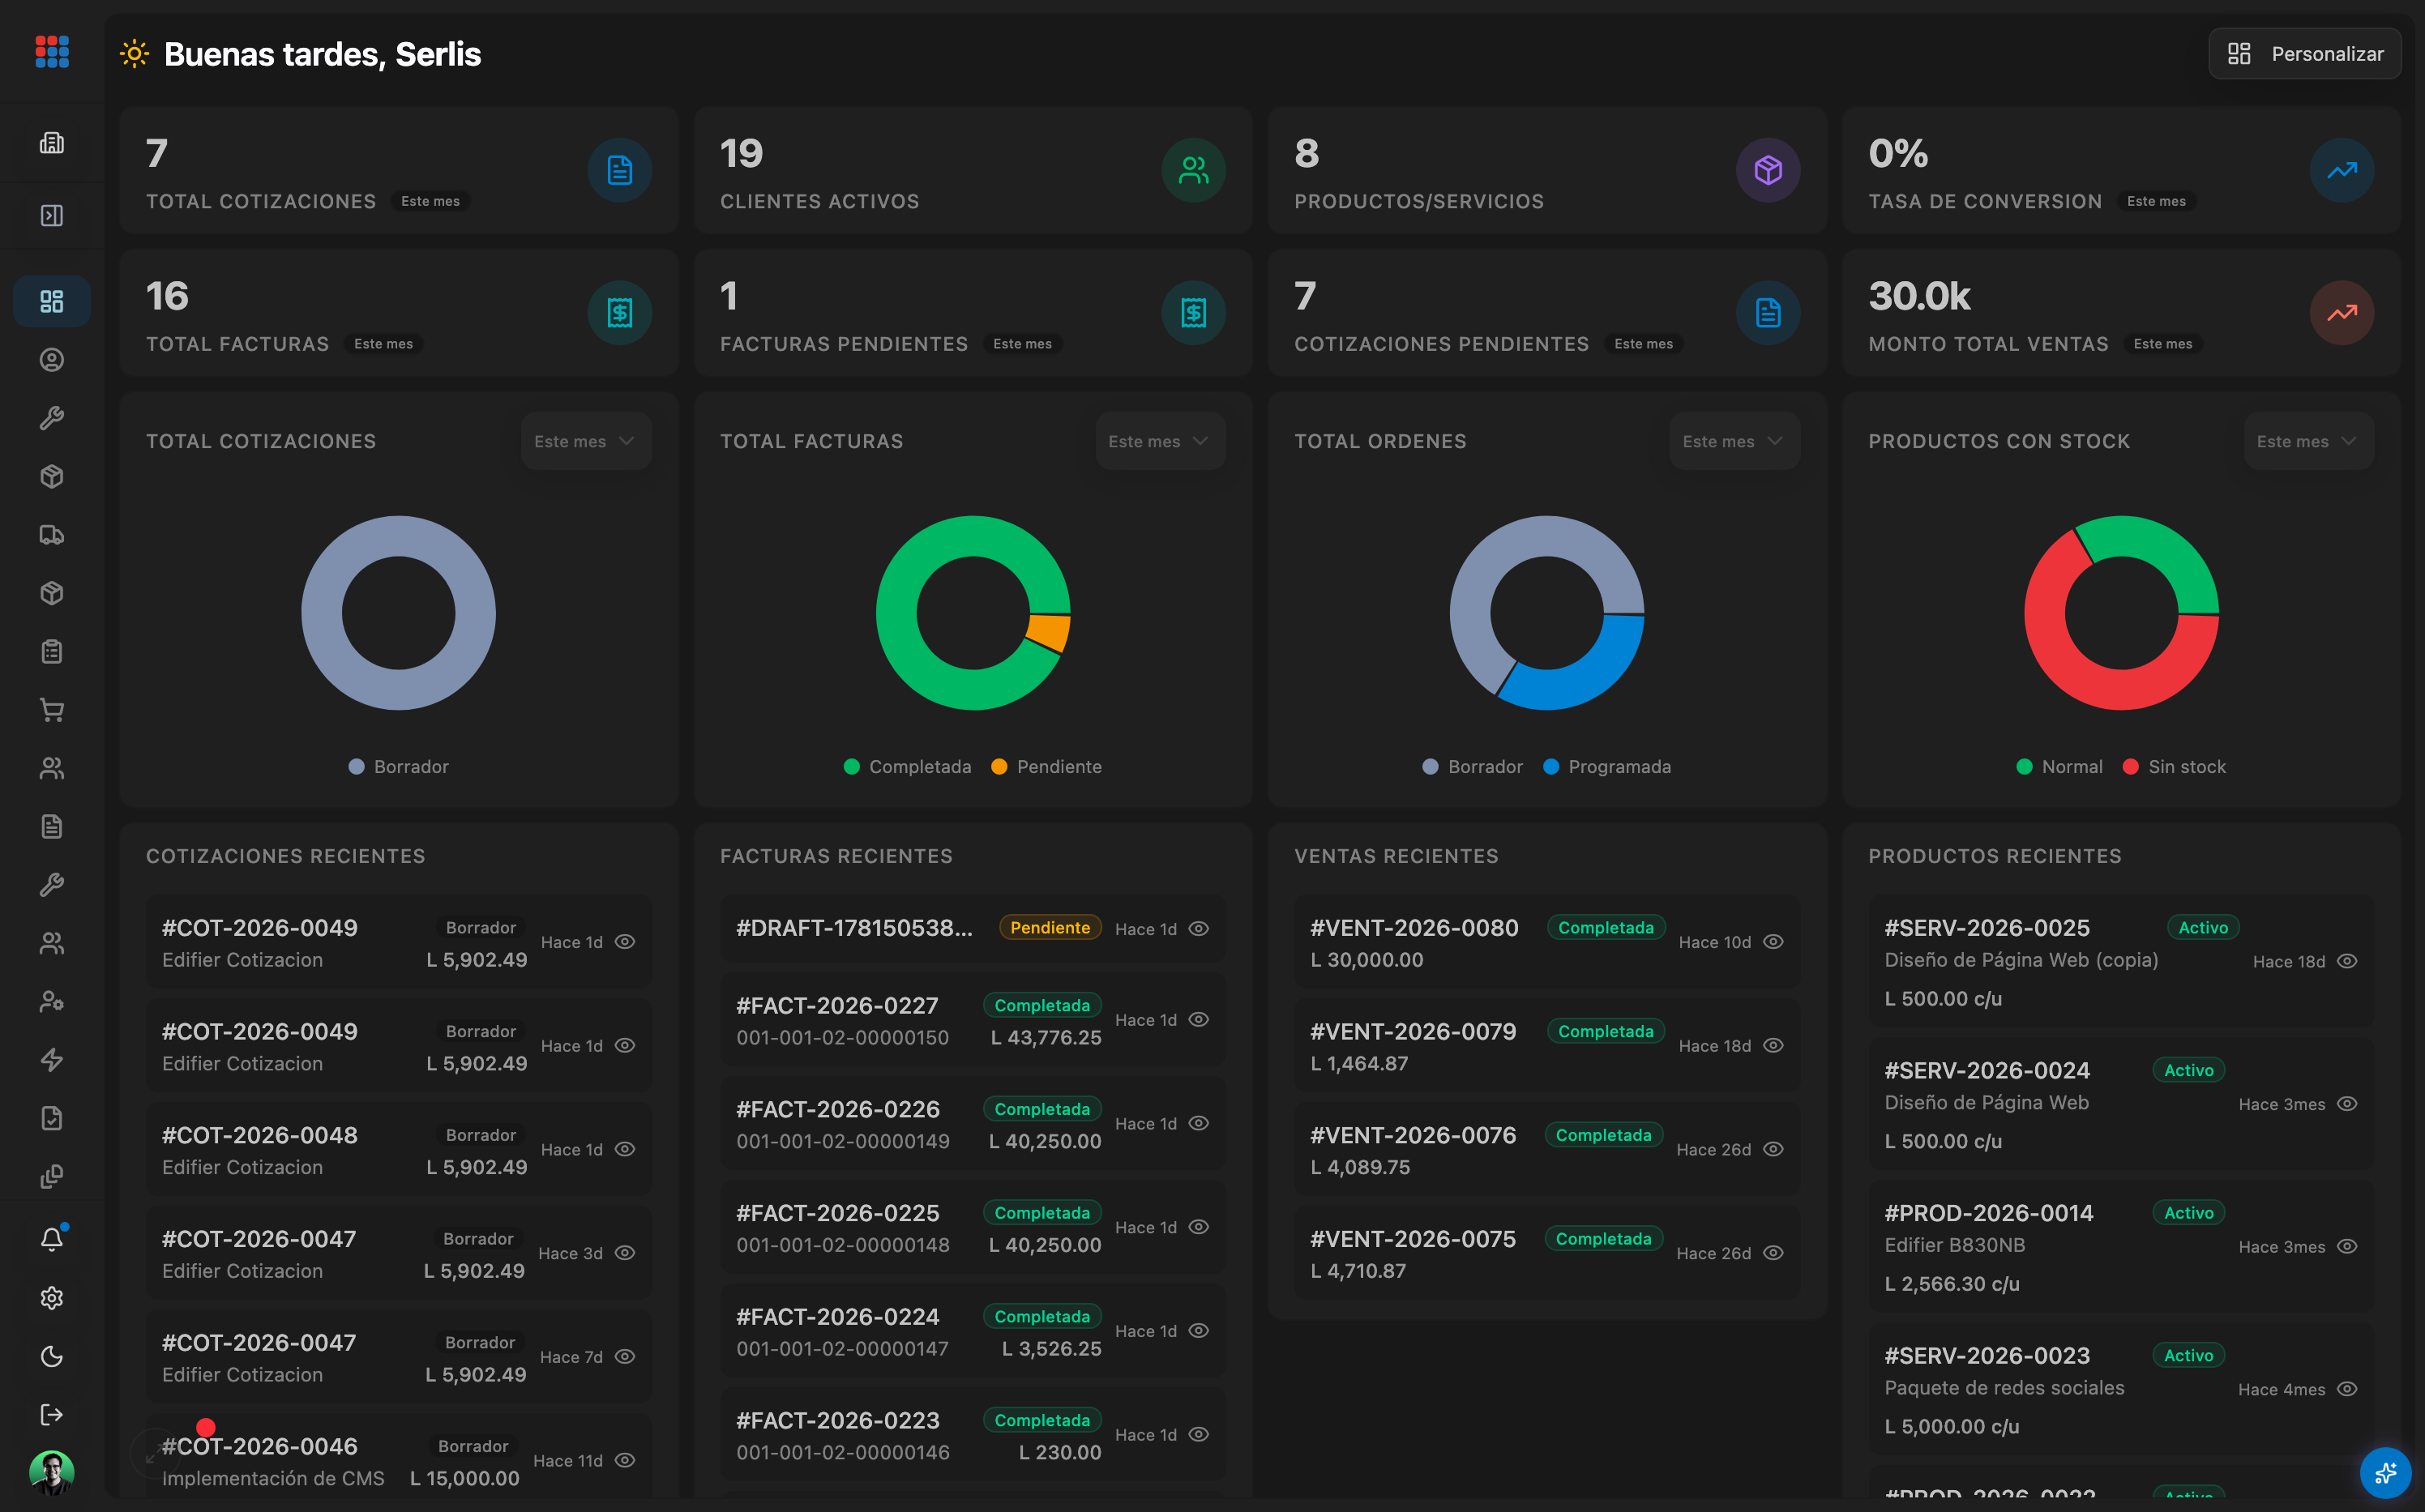The height and width of the screenshot is (1512, 2425).
Task: Toggle dark mode with moon icon
Action: tap(52, 1356)
